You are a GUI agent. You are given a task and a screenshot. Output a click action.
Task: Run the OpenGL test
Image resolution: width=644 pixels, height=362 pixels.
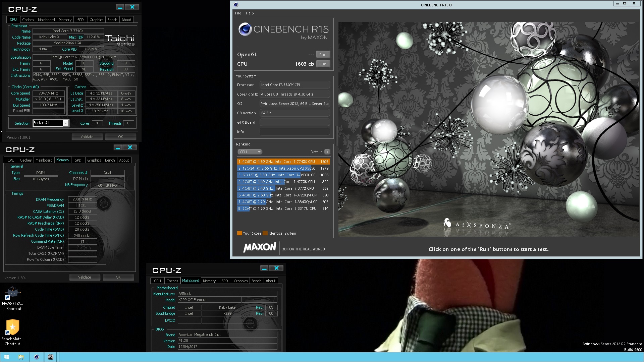pyautogui.click(x=323, y=55)
